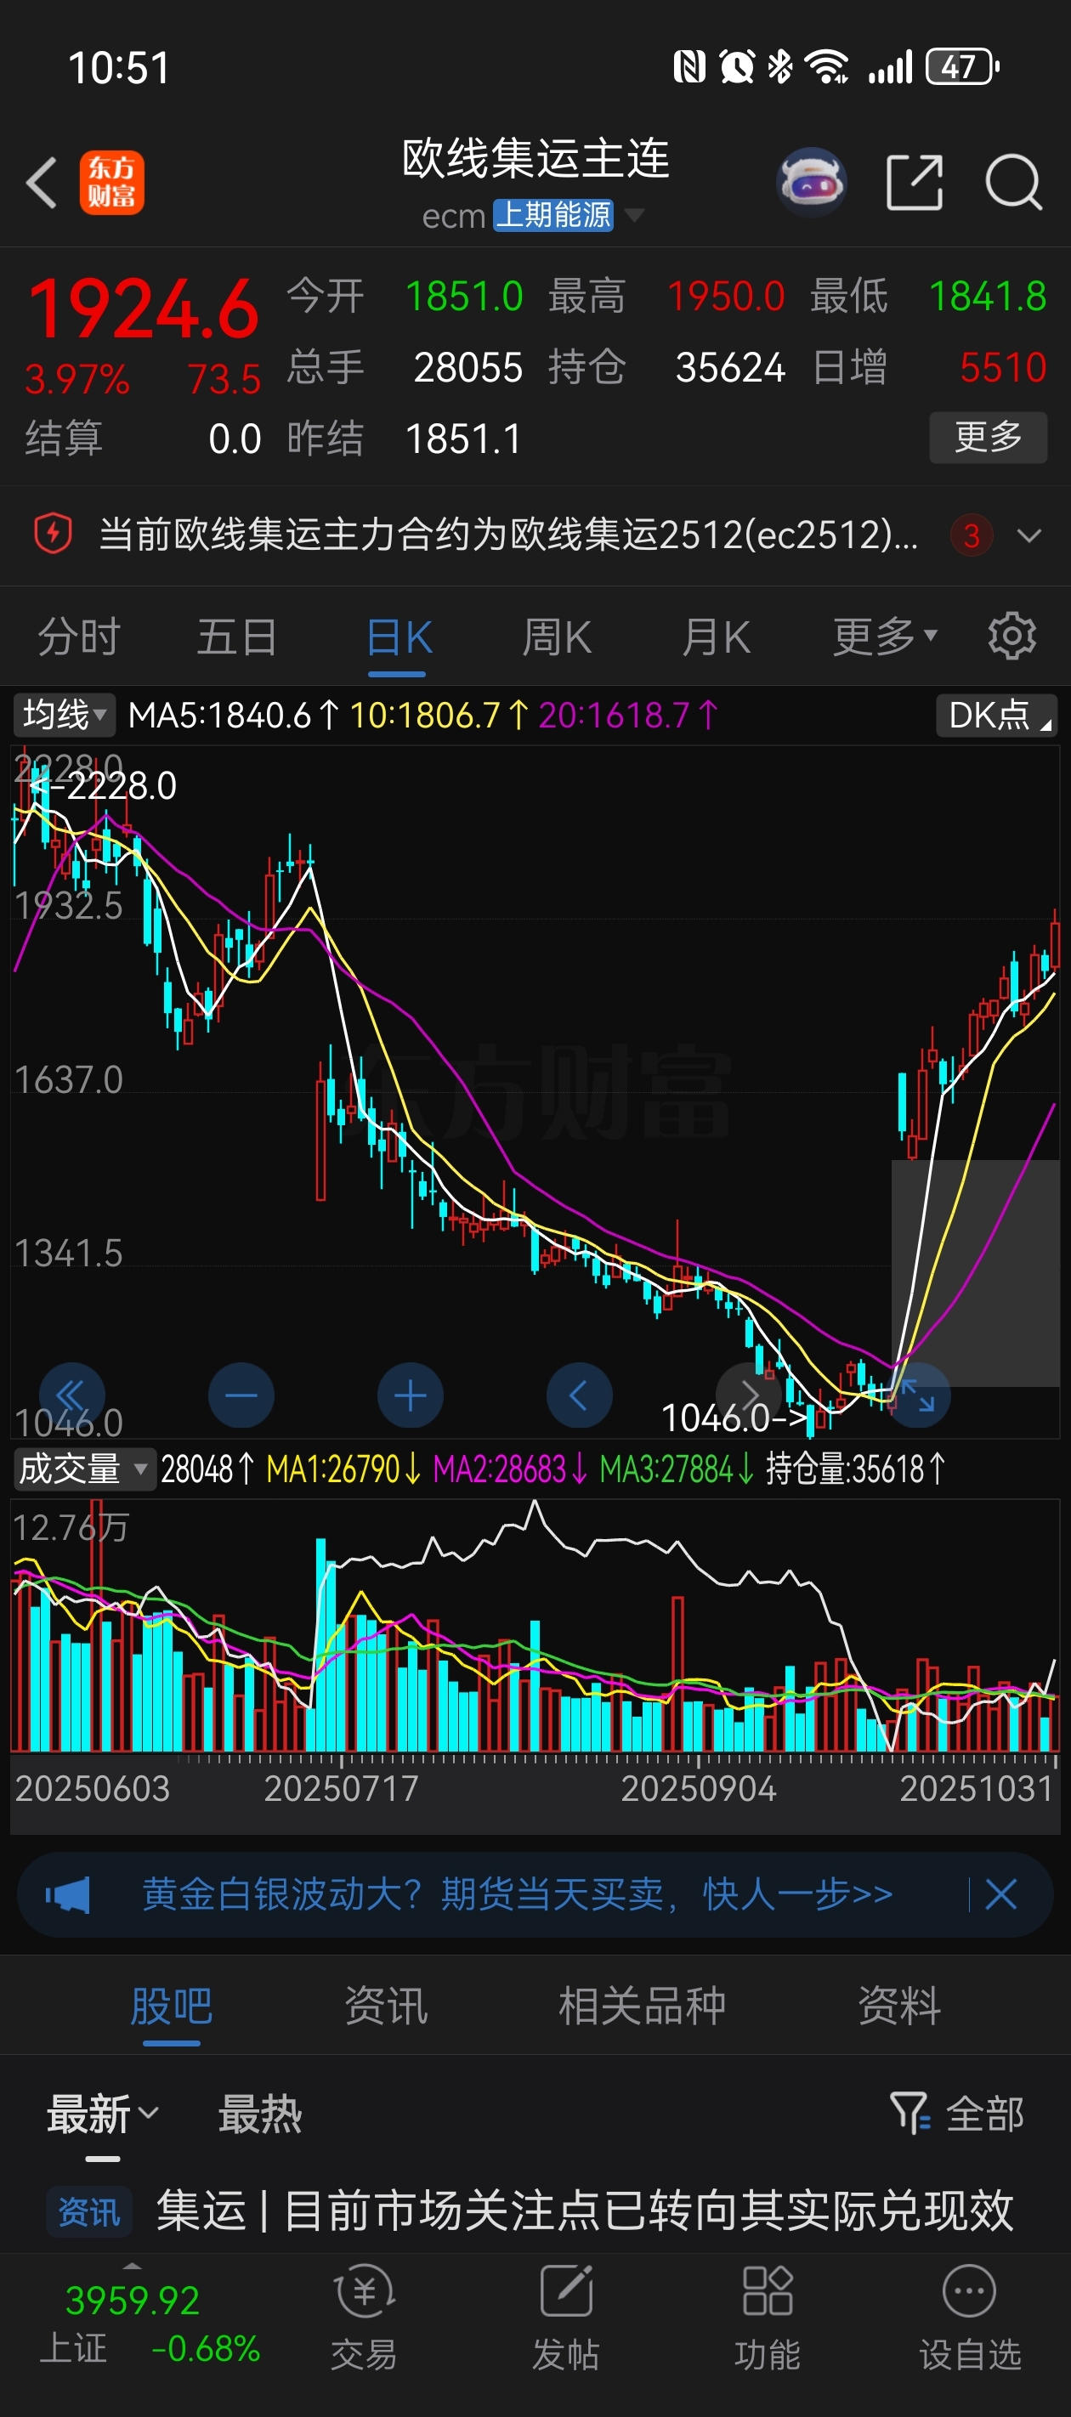The height and width of the screenshot is (2417, 1071).
Task: Tap the fullscreen expand chart button
Action: click(x=917, y=1395)
